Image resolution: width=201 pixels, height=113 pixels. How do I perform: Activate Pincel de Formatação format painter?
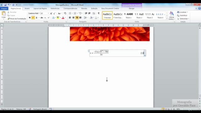[x=17, y=19]
